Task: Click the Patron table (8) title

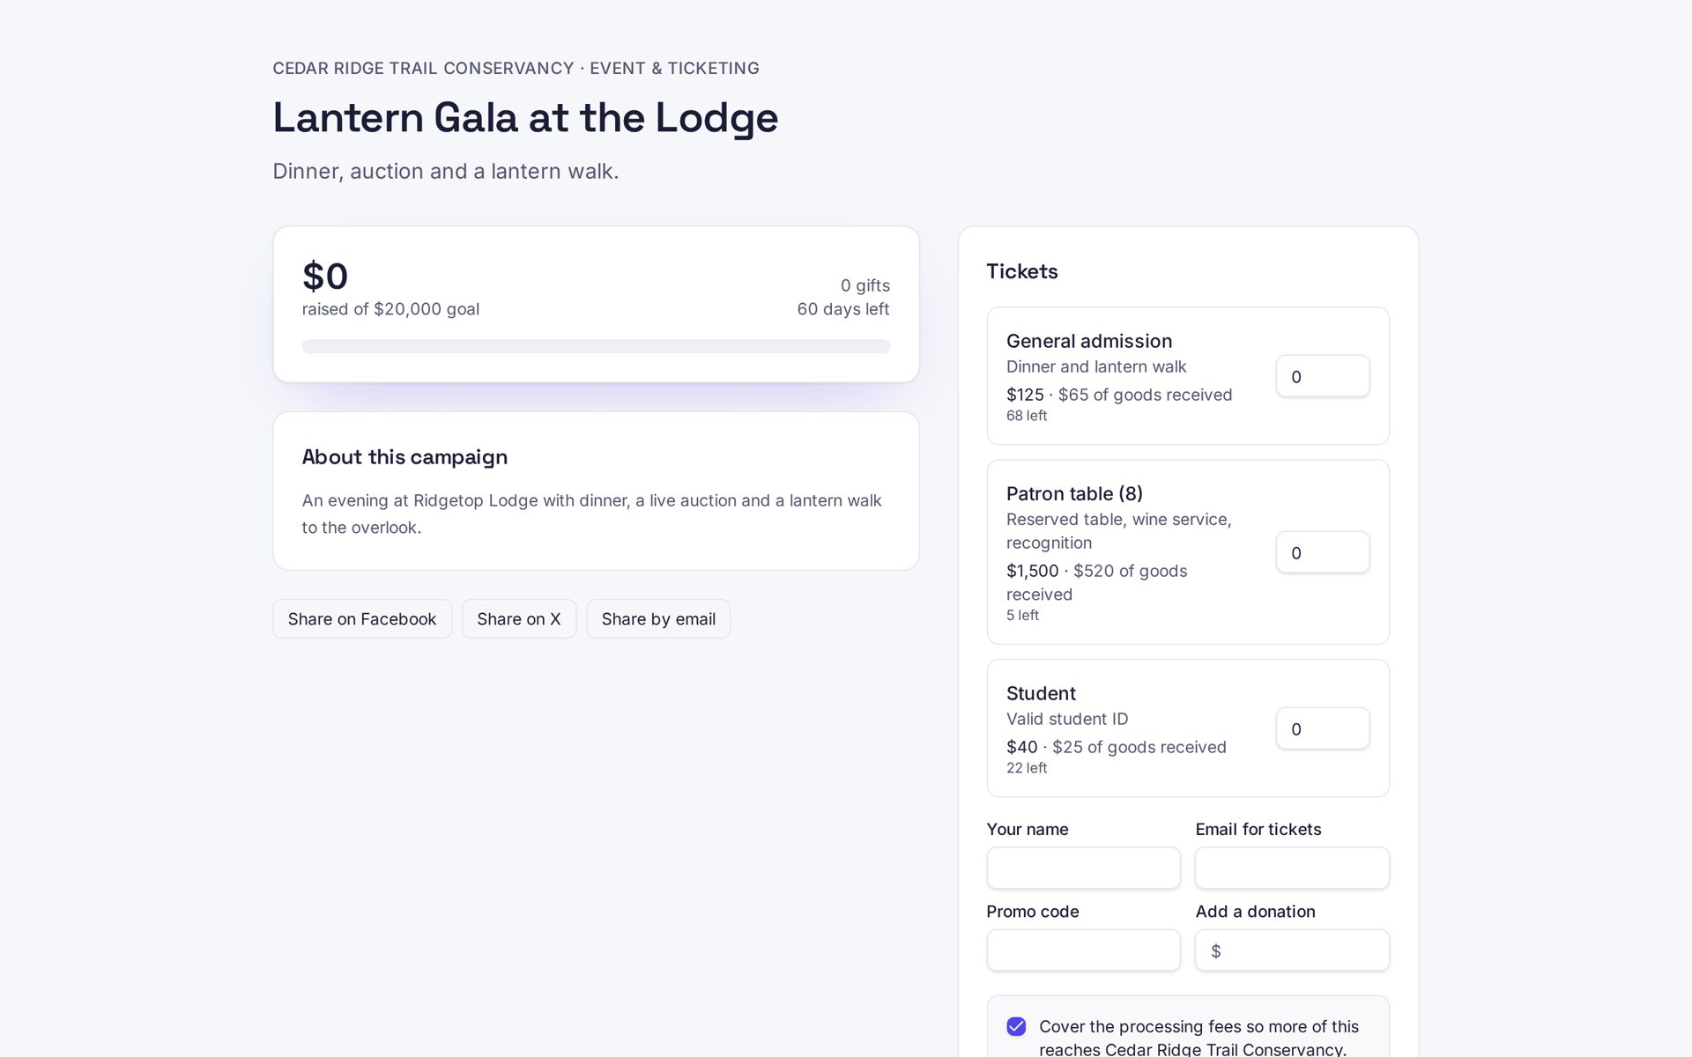Action: click(1074, 493)
